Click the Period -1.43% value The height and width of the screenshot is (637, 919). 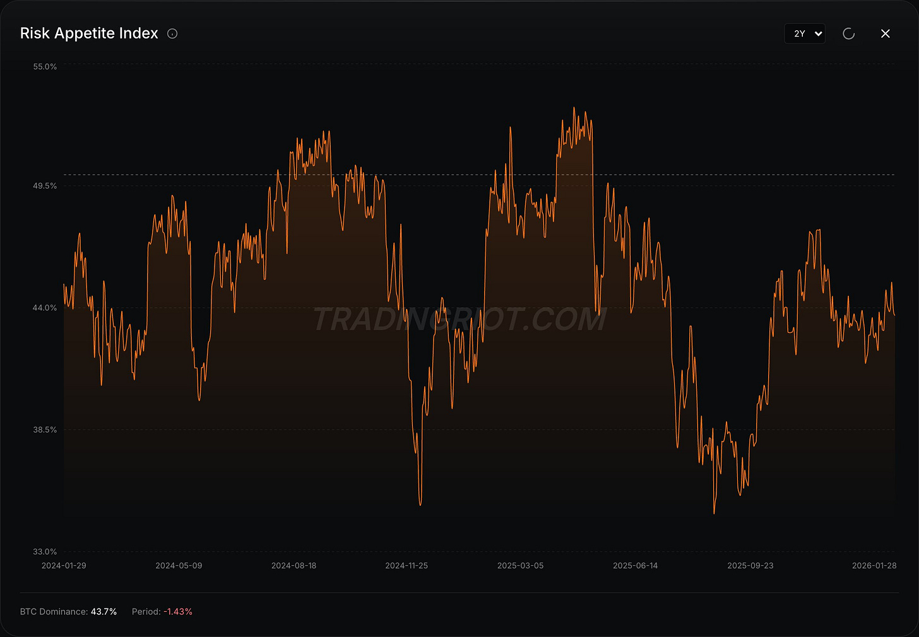178,612
